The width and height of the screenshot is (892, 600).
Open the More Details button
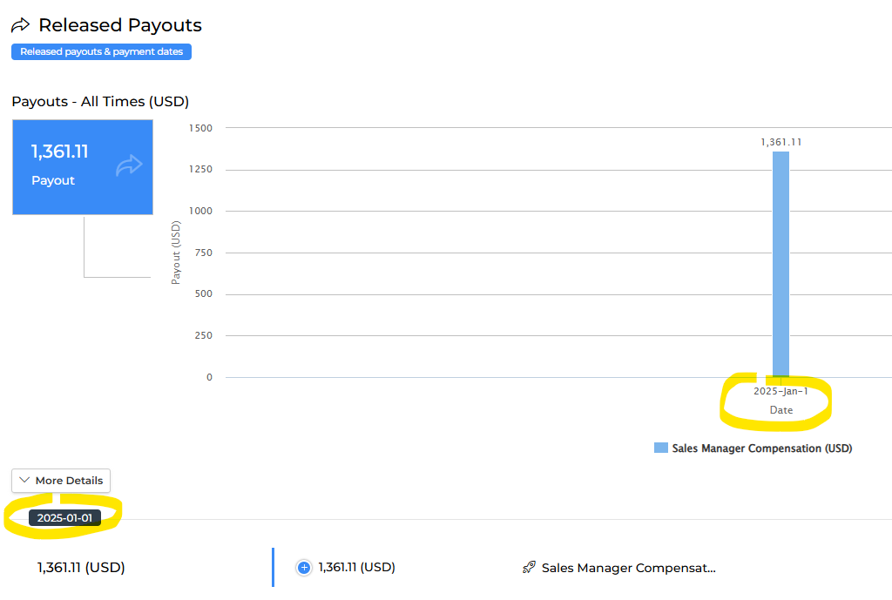61,481
